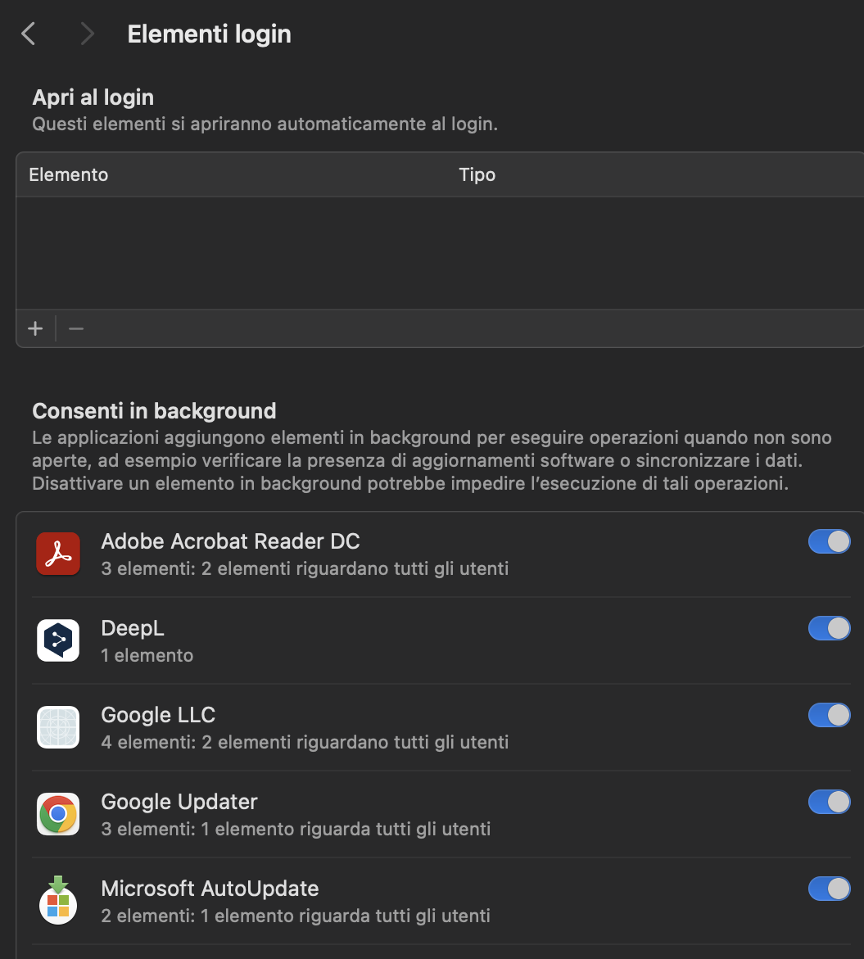This screenshot has height=959, width=864.
Task: Click the forward navigation arrow
Action: (x=86, y=33)
